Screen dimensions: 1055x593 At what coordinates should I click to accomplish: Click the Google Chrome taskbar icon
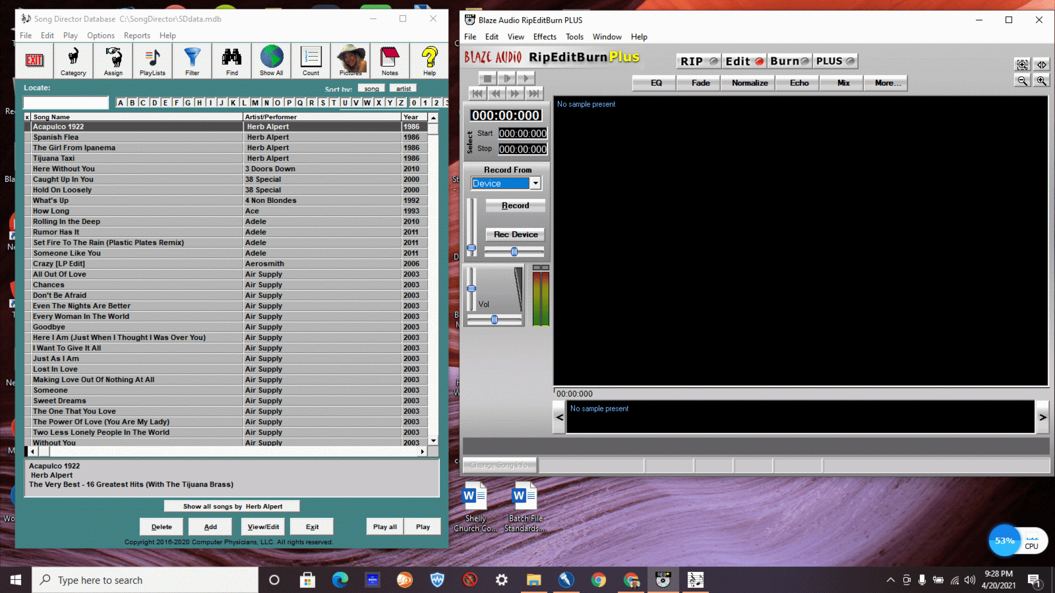point(598,580)
